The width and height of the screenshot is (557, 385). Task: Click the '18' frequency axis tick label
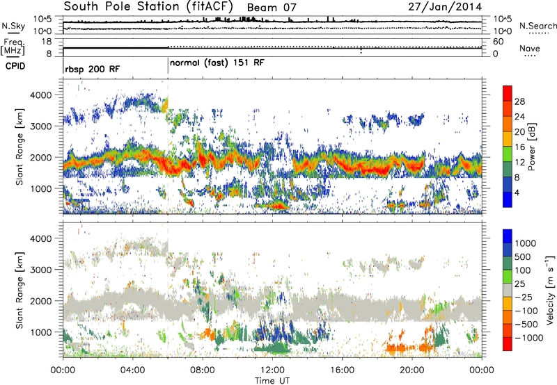[47, 42]
